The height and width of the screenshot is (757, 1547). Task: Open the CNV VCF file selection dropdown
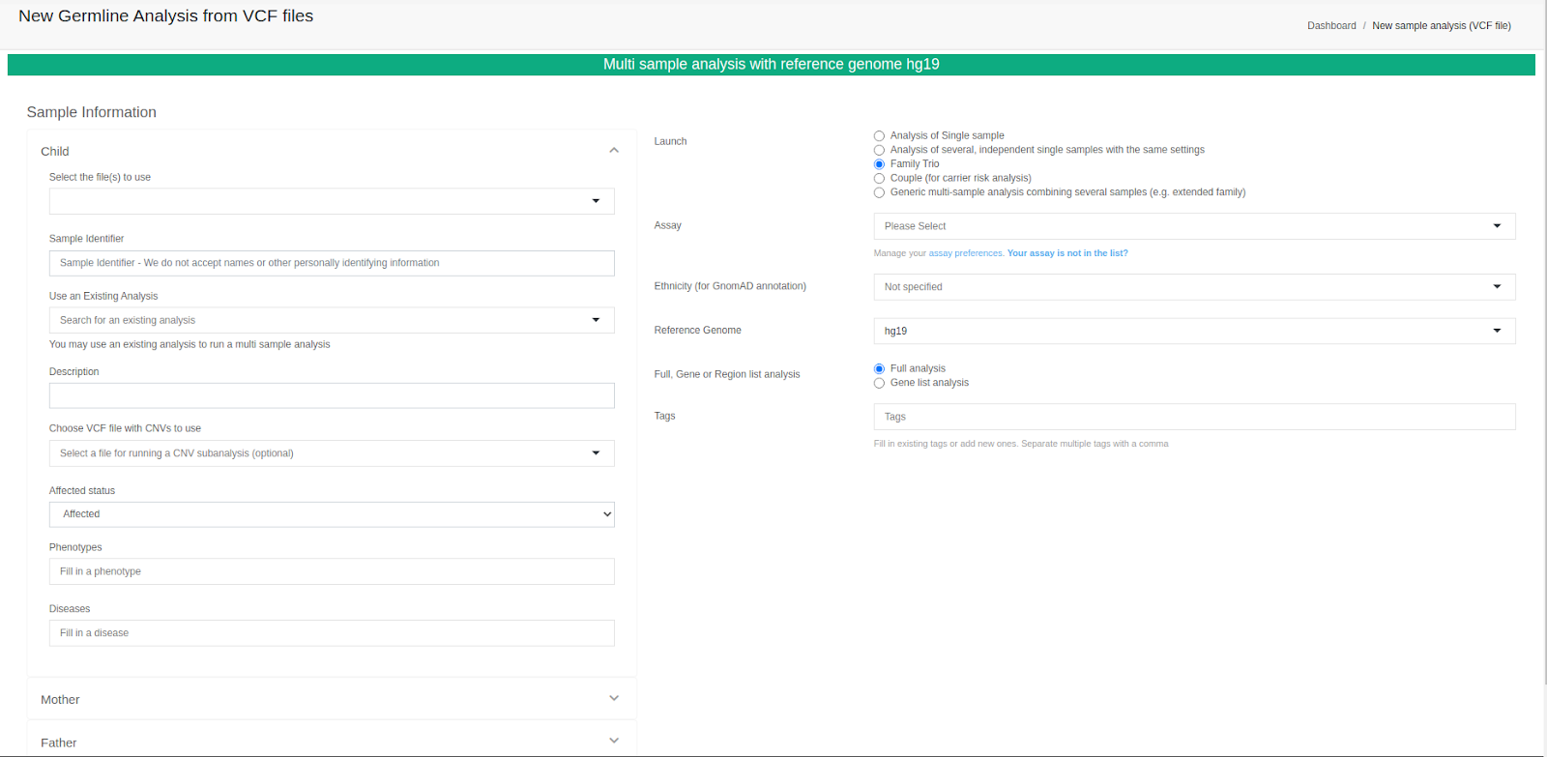point(332,453)
